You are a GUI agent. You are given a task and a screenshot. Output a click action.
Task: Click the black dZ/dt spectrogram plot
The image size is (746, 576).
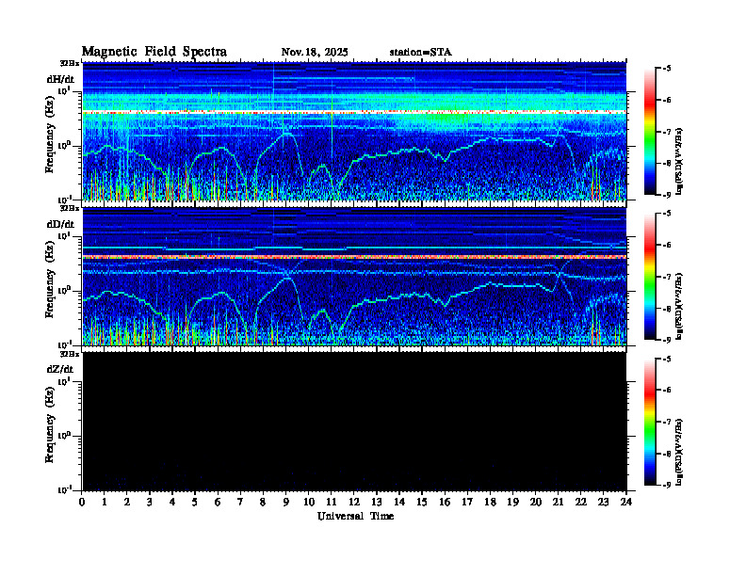click(x=354, y=422)
